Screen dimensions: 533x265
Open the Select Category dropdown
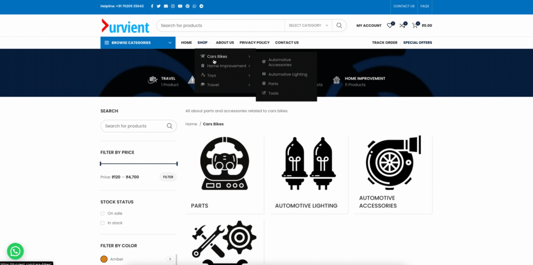coord(308,26)
